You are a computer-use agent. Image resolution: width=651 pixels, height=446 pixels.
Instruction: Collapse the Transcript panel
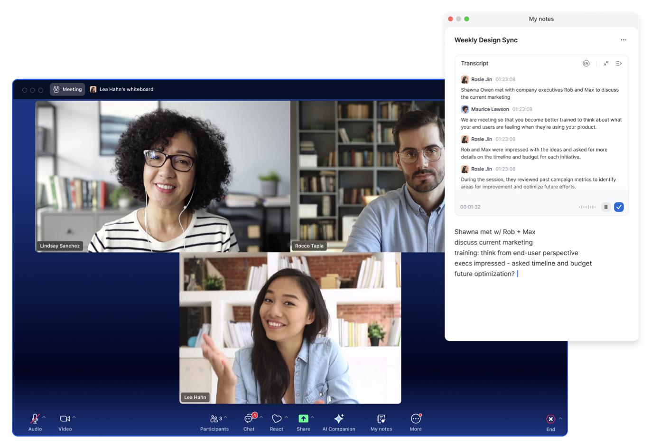(x=606, y=64)
